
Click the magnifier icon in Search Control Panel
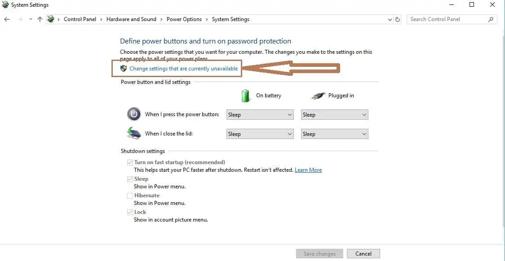tap(491, 19)
